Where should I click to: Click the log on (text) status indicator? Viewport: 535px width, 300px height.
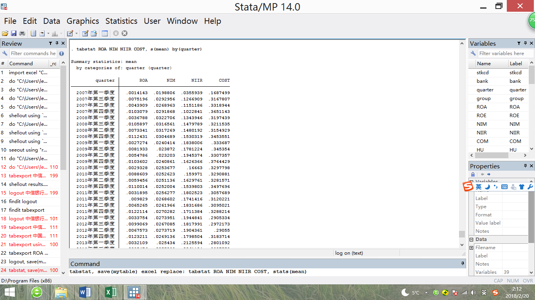pos(349,253)
